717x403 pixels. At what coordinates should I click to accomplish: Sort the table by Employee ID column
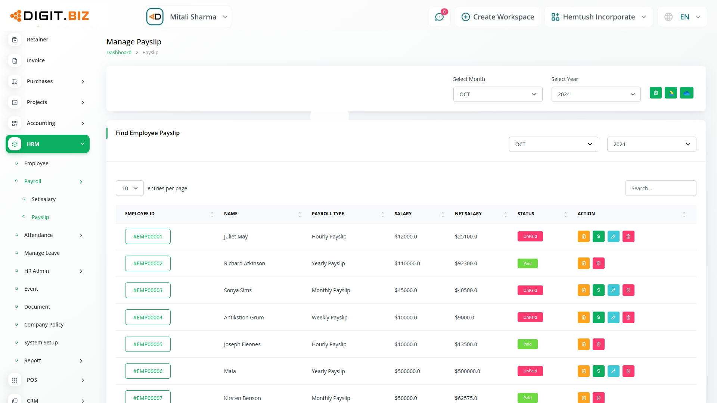[x=212, y=214]
